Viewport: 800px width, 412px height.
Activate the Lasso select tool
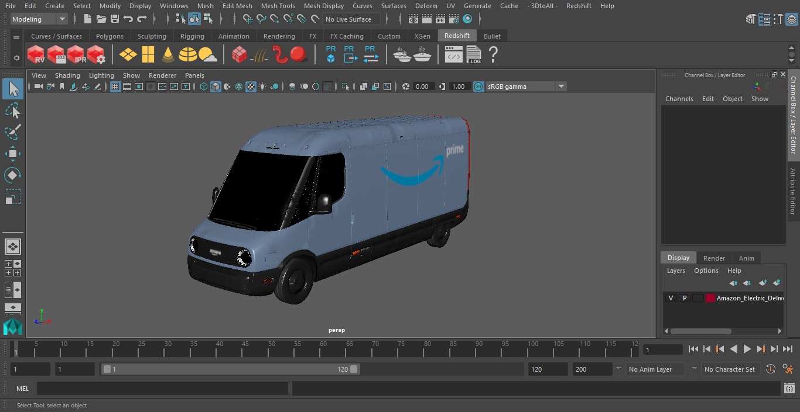[x=13, y=110]
